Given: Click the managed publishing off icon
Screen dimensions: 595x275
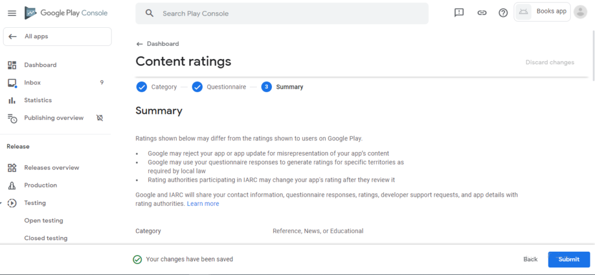Looking at the screenshot, I should (x=100, y=118).
